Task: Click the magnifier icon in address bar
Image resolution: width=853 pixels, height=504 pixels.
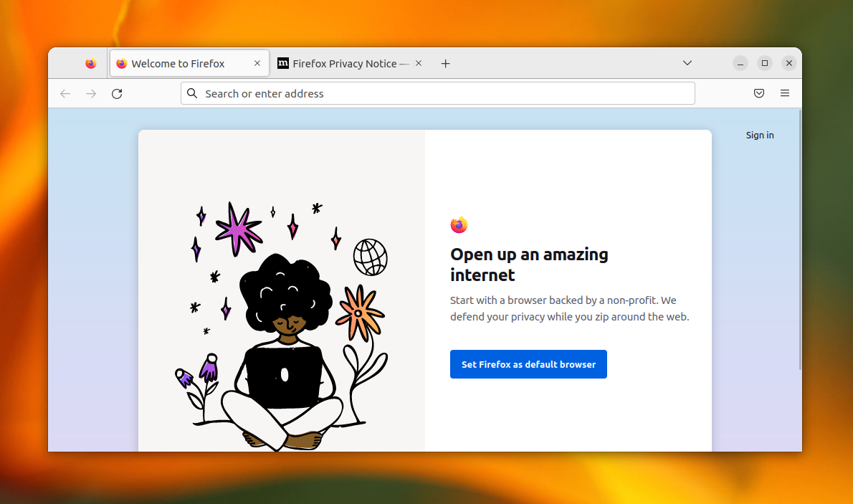Action: click(x=192, y=93)
